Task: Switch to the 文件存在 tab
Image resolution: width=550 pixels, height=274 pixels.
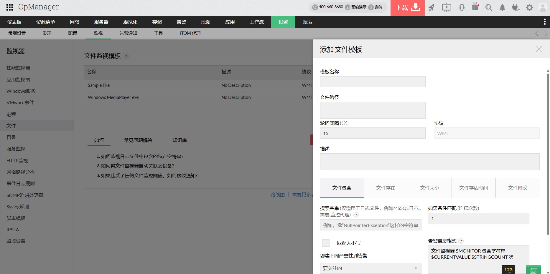Action: 386,188
